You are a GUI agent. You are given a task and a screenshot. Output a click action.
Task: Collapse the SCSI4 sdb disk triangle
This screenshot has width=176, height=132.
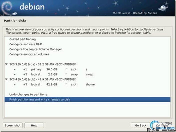click(x=6, y=79)
